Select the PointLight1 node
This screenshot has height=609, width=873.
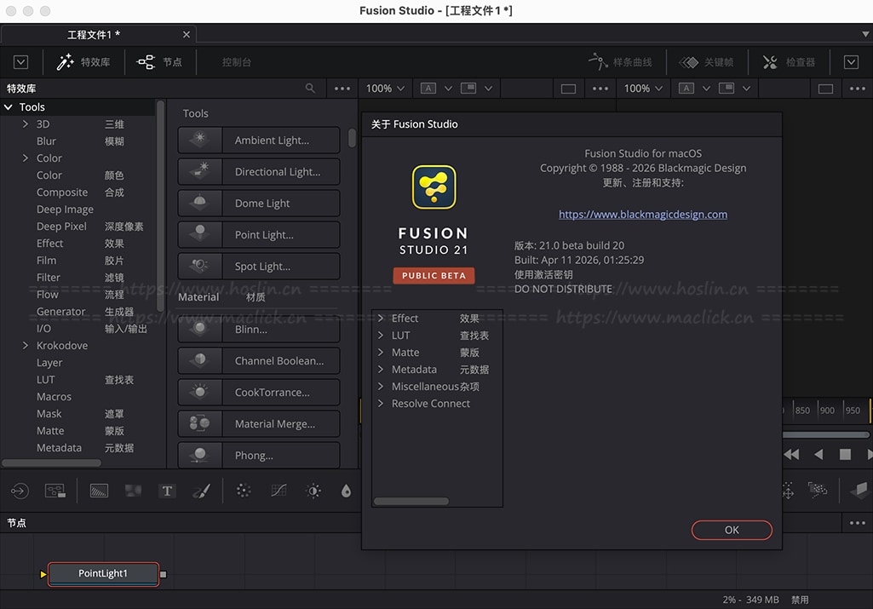pyautogui.click(x=103, y=573)
